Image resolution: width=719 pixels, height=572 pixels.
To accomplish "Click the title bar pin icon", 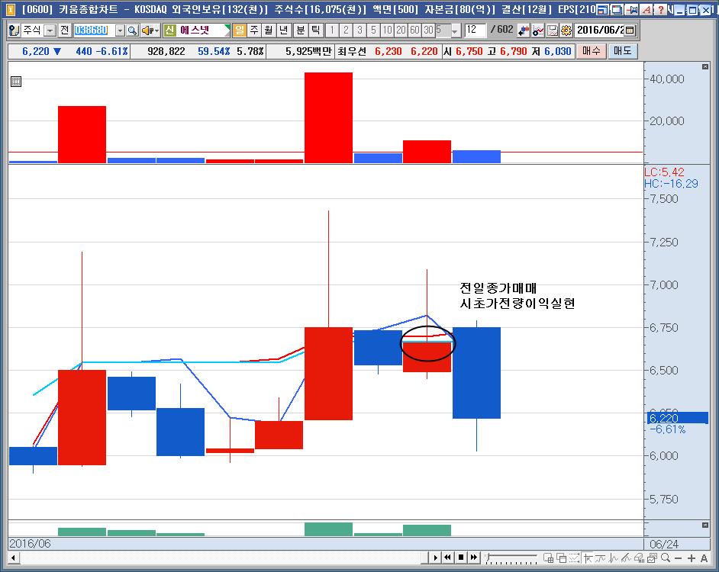I will (x=632, y=10).
